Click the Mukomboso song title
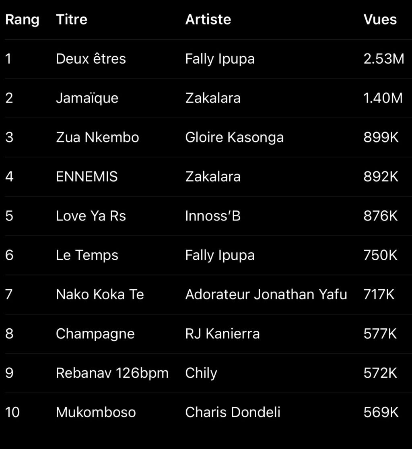This screenshot has height=449, width=412. pyautogui.click(x=96, y=412)
